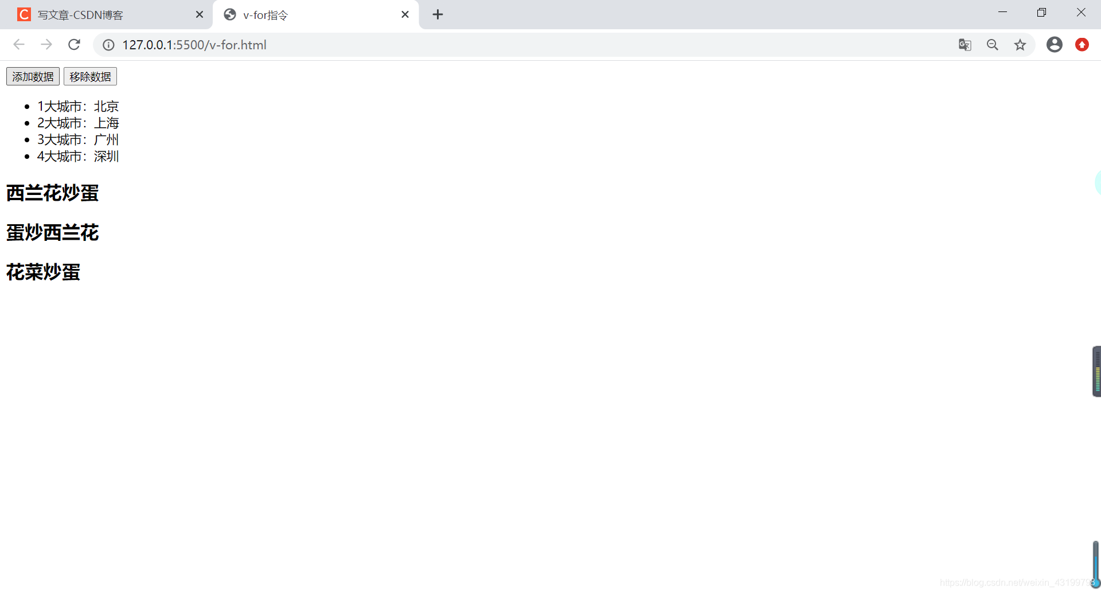Click the heading 花菜炒蛋
The height and width of the screenshot is (593, 1101).
[x=43, y=272]
